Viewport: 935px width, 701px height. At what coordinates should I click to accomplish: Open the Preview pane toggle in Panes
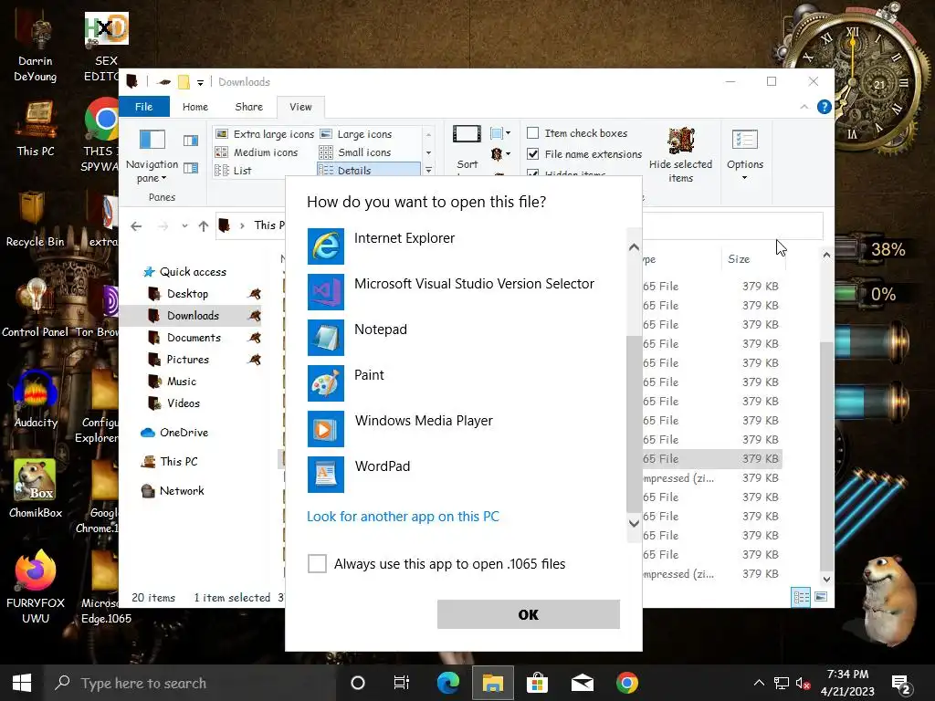[x=191, y=141]
